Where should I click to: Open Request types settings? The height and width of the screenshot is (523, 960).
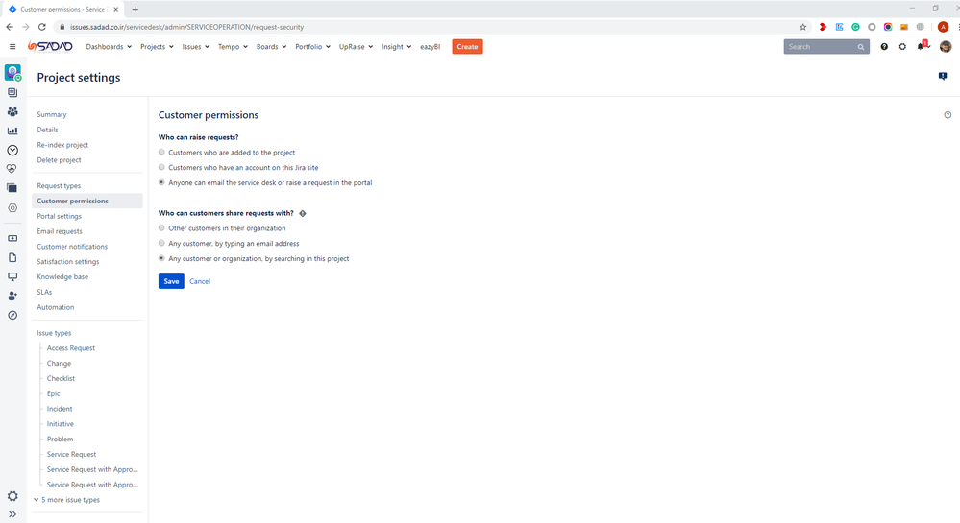[x=59, y=186]
